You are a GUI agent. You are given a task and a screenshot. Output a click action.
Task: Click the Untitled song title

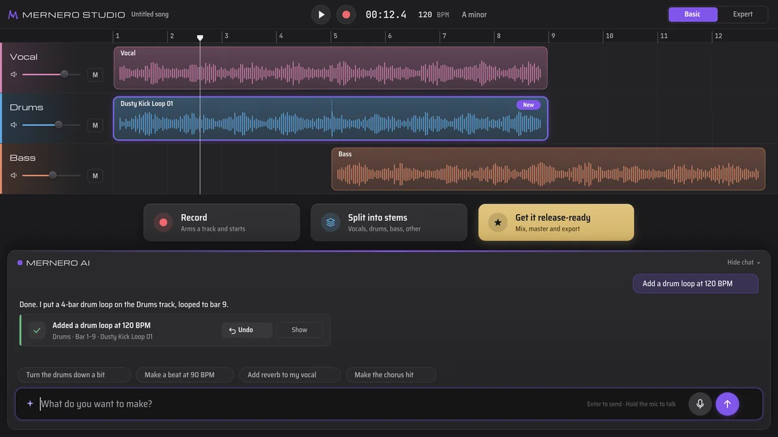coord(150,14)
